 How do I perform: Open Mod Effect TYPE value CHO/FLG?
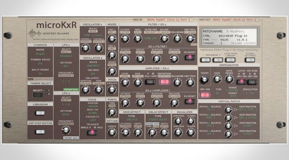click(x=132, y=119)
